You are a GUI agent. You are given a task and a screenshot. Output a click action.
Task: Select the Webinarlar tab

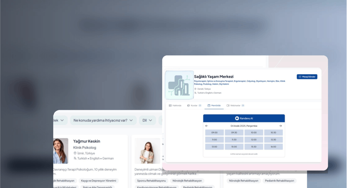click(235, 105)
